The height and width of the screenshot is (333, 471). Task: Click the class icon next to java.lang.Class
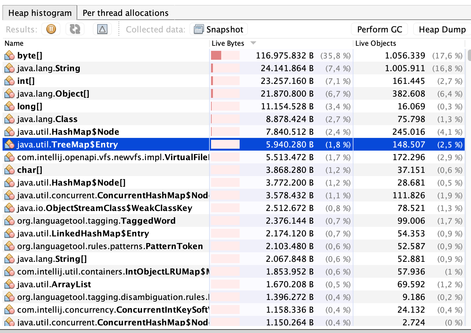coord(10,119)
